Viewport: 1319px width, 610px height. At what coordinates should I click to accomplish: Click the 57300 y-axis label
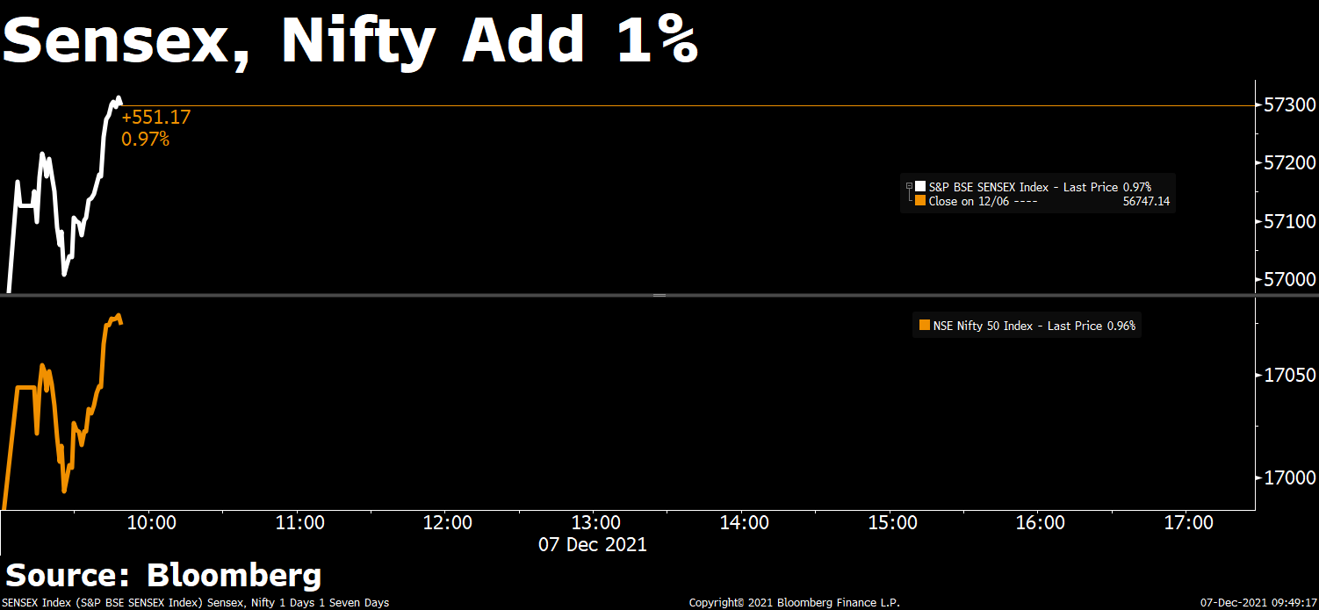tap(1289, 105)
